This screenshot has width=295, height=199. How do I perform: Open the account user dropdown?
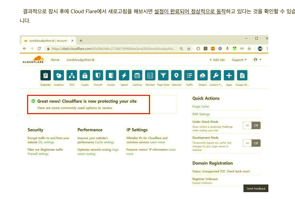(x=258, y=60)
